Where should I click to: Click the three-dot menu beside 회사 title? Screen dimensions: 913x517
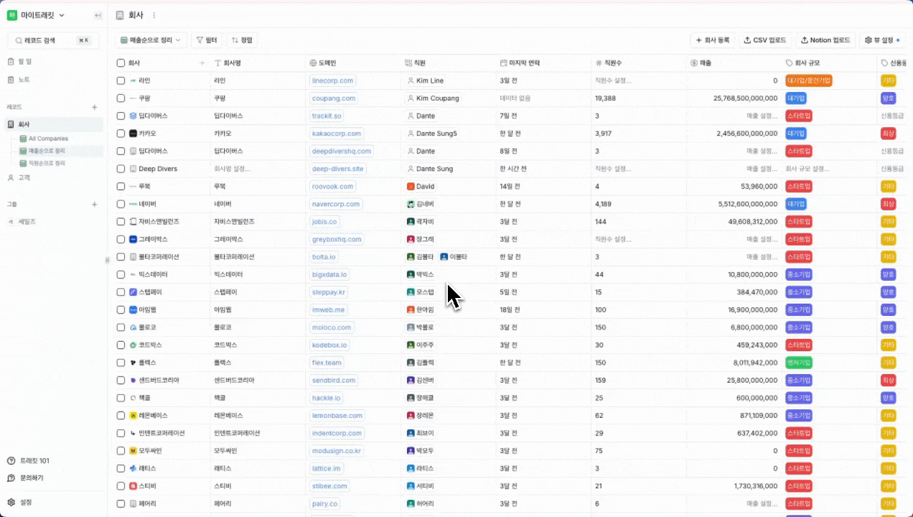click(154, 15)
